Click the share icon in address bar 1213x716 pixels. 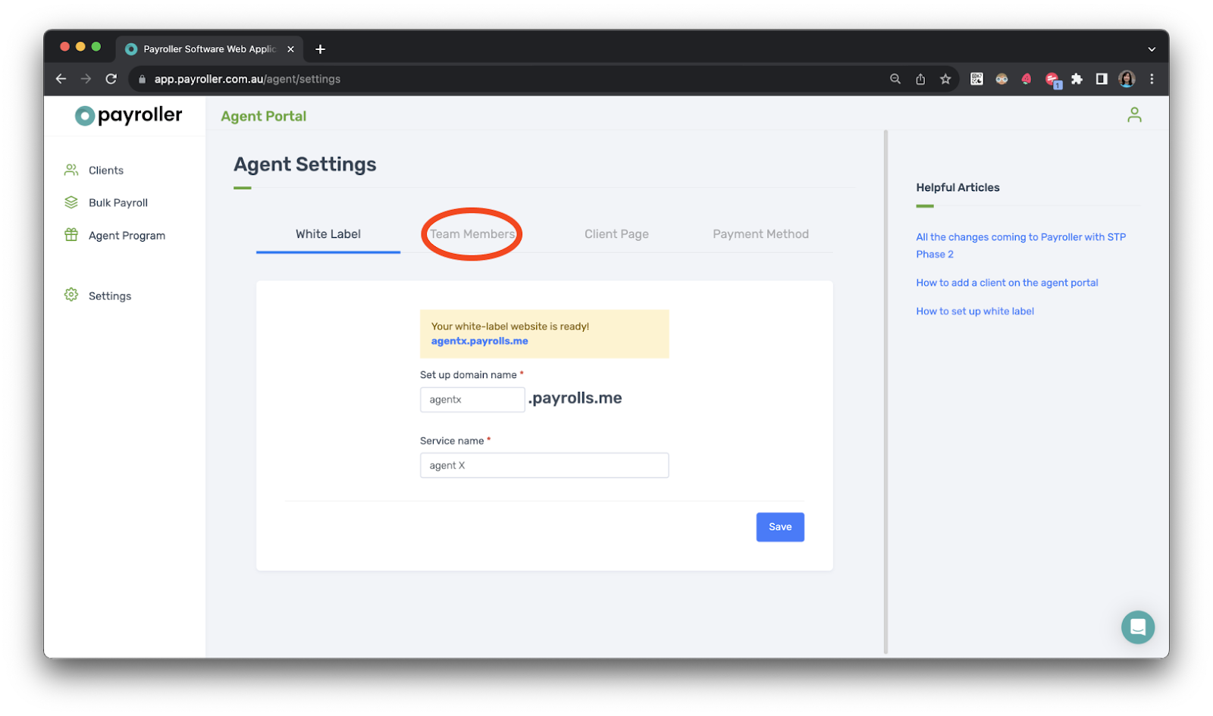[920, 79]
